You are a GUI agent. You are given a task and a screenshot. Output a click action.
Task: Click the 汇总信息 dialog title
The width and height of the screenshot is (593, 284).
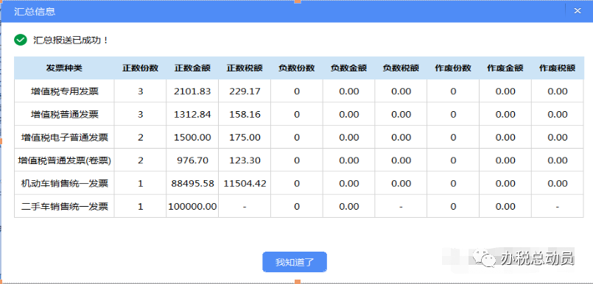[35, 11]
